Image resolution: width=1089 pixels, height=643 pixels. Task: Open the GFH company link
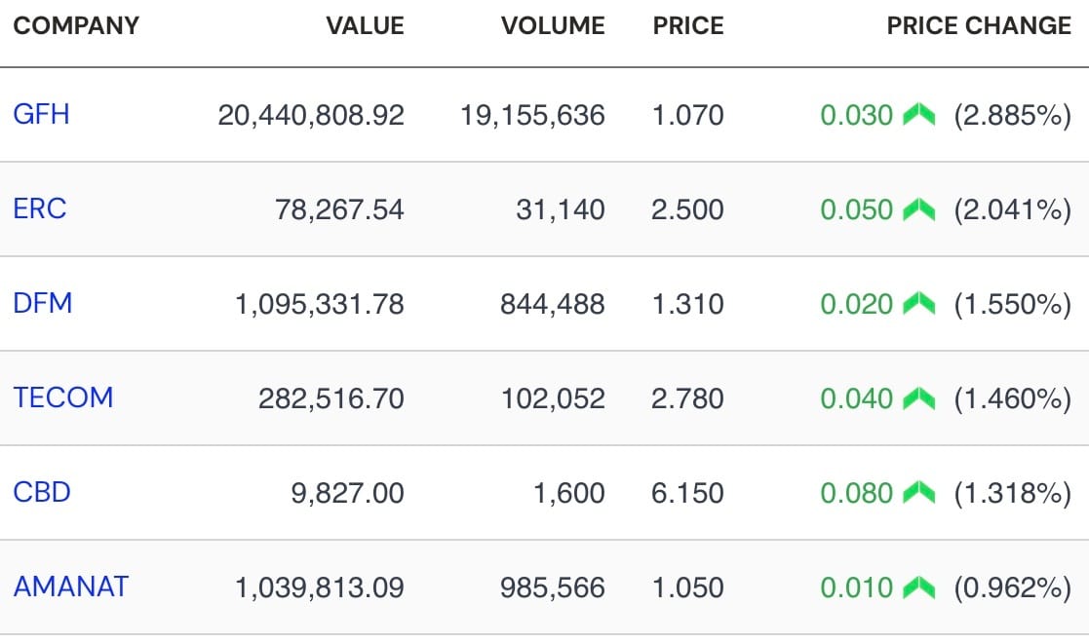tap(42, 115)
